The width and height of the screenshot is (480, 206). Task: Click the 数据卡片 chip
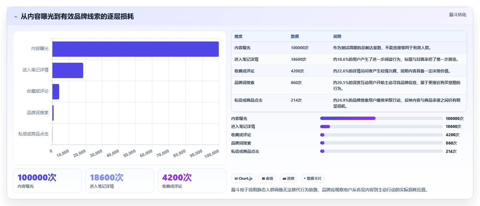point(312,178)
